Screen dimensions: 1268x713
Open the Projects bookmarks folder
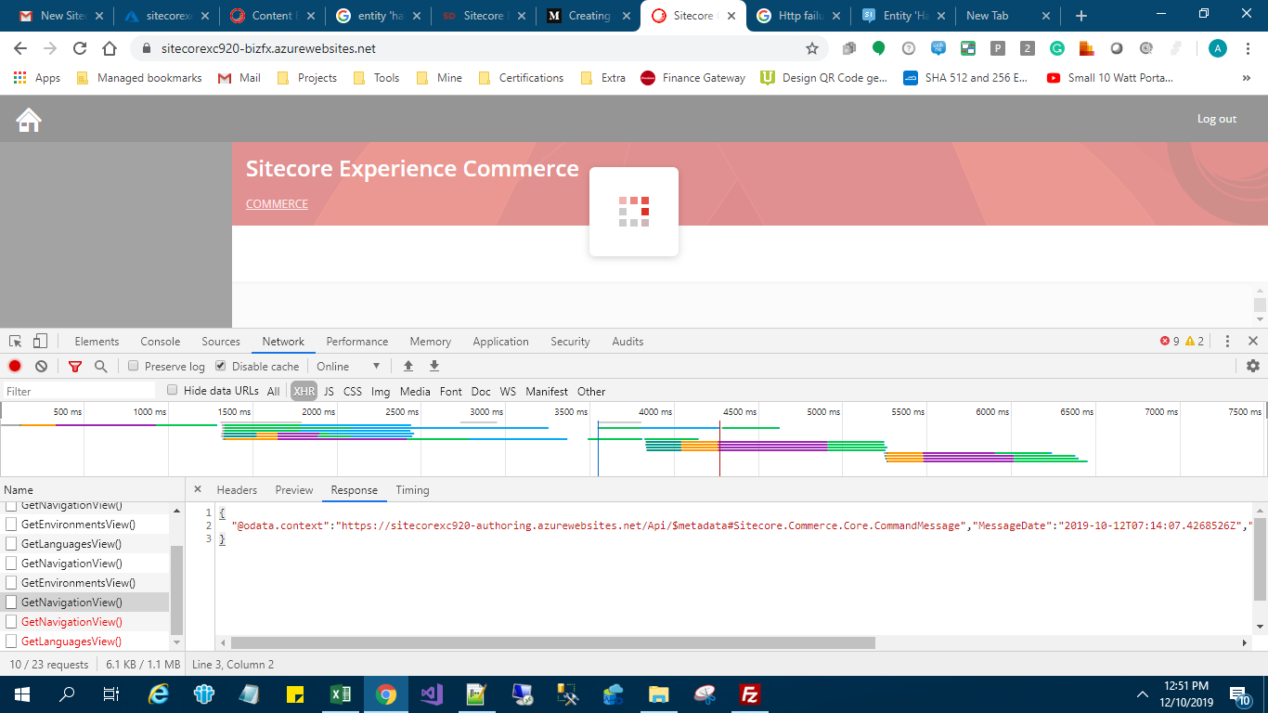[x=307, y=78]
